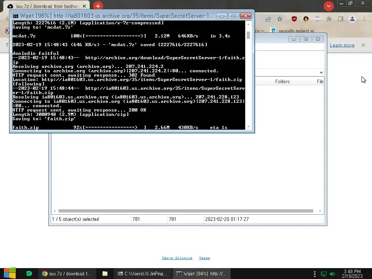The width and height of the screenshot is (372, 279).
Task: Maximize the Wget console window
Action: pos(234,16)
